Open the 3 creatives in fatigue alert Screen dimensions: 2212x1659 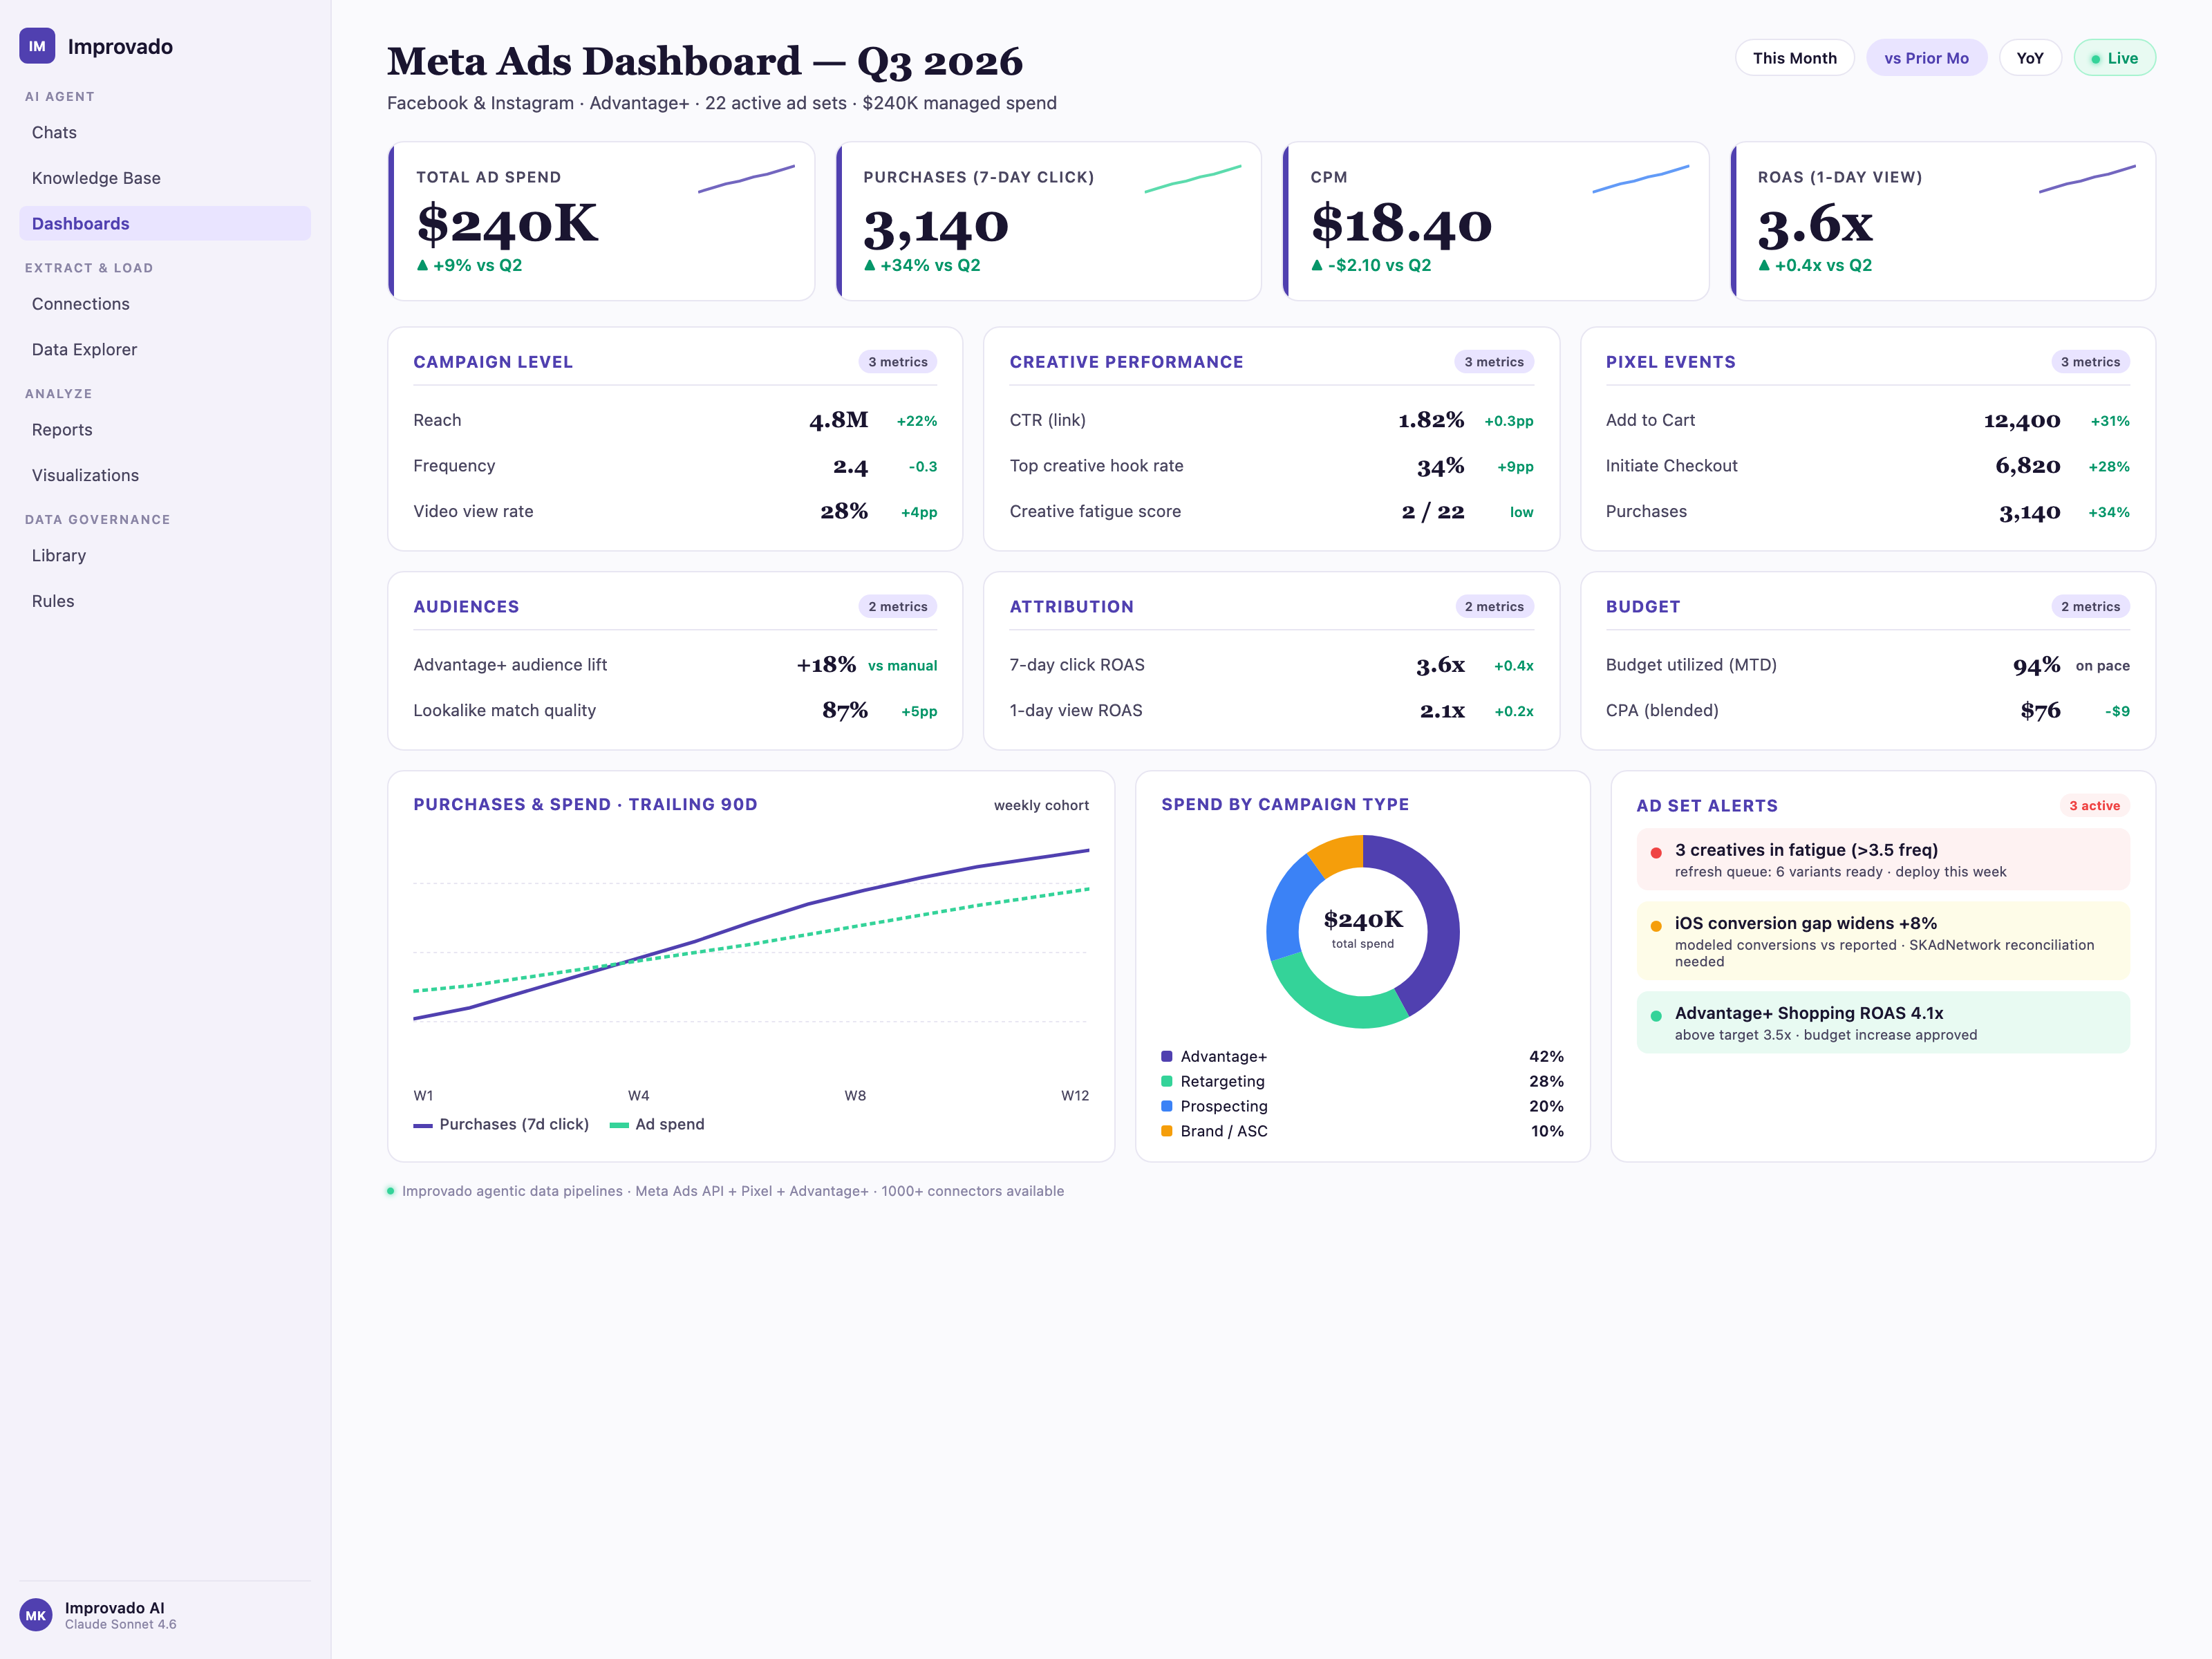[x=1883, y=859]
